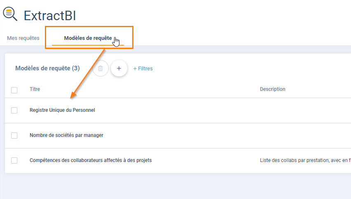This screenshot has height=199, width=351.
Task: Click the ExtractBI magnifier database logo
Action: tap(10, 14)
